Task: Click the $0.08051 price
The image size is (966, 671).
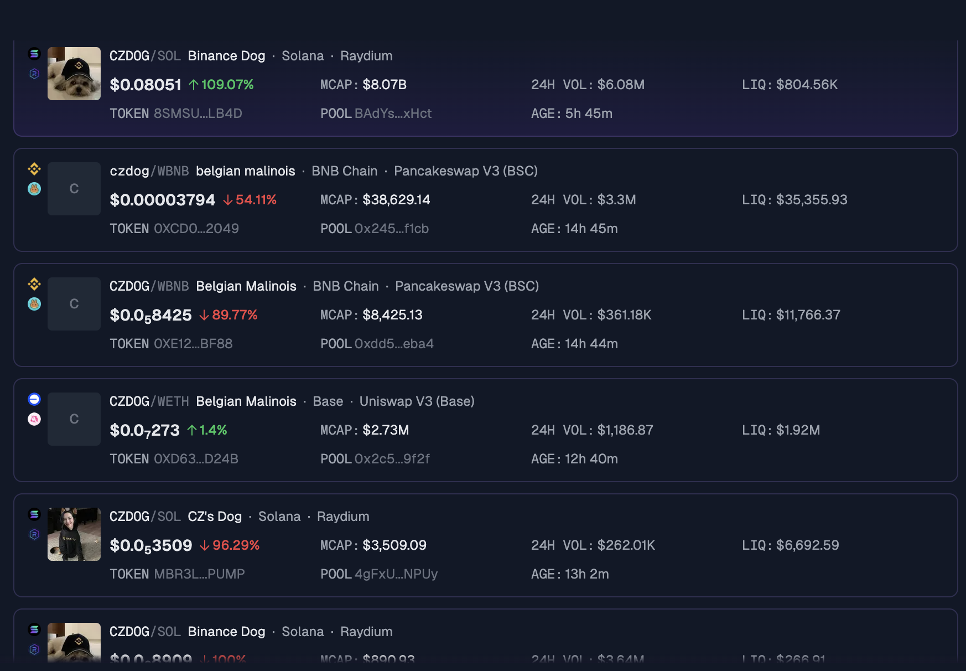Action: (x=146, y=85)
